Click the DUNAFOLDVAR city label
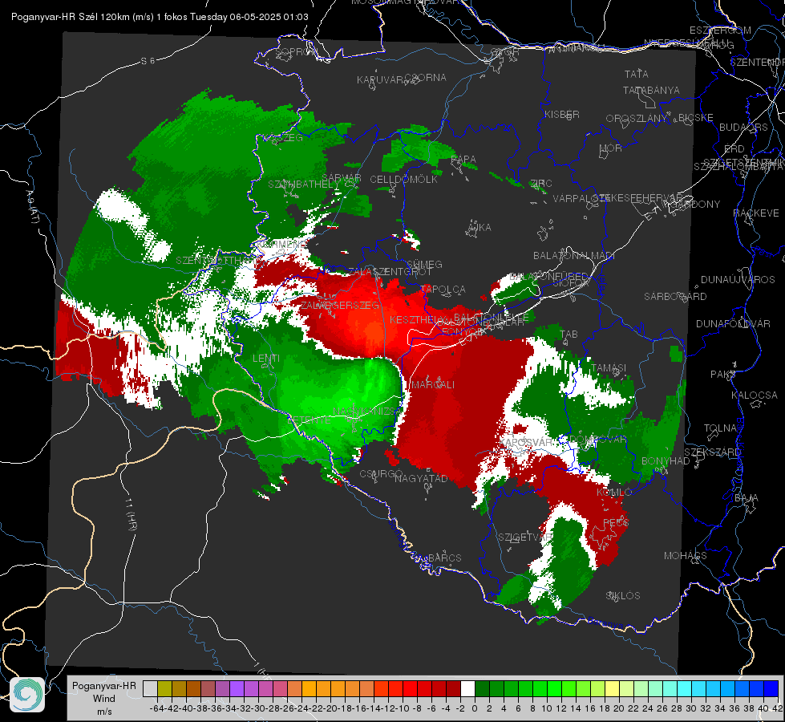Image resolution: width=785 pixels, height=722 pixels. pos(734,323)
